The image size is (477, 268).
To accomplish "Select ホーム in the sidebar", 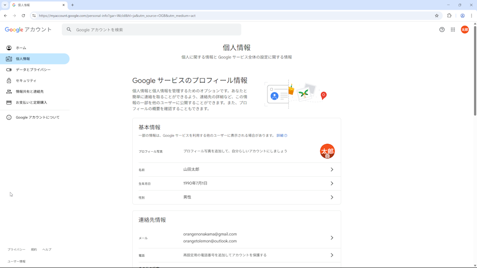I will pos(21,48).
